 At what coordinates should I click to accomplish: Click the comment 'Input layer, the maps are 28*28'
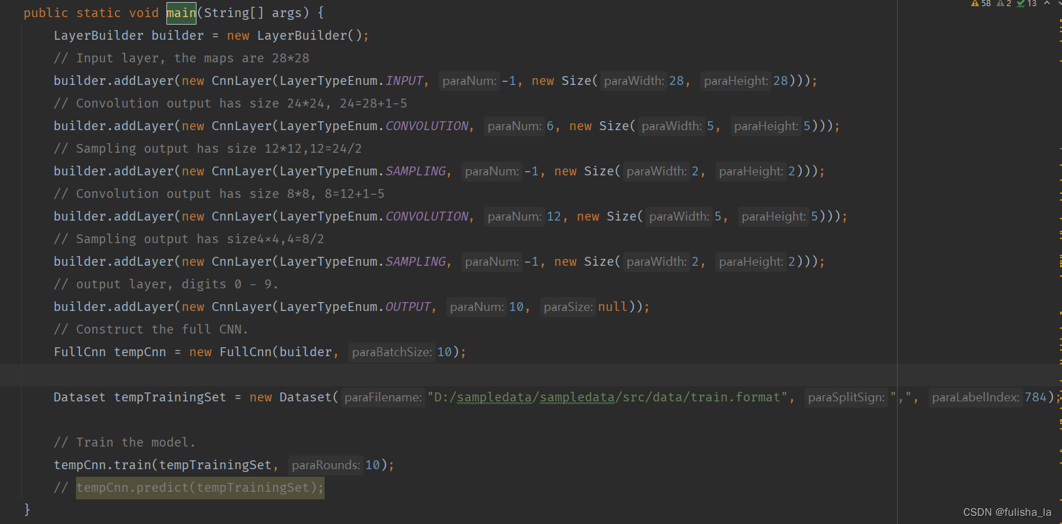pos(181,58)
